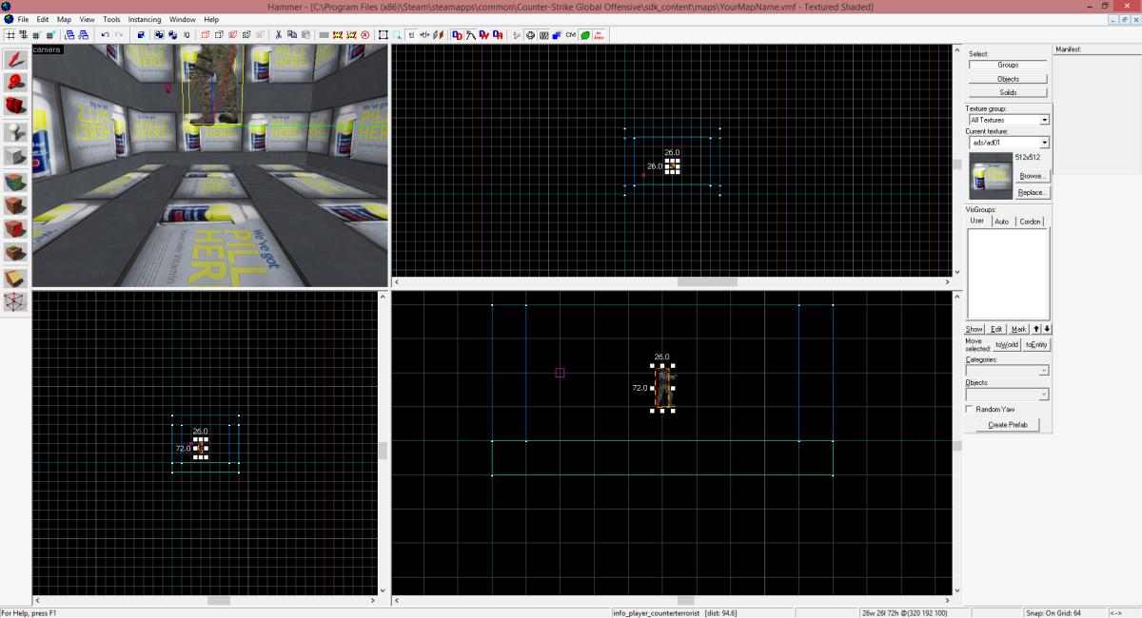The width and height of the screenshot is (1142, 618).
Task: Open the Map menu
Action: point(64,19)
